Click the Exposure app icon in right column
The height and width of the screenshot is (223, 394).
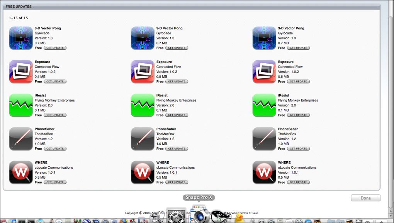coord(264,72)
